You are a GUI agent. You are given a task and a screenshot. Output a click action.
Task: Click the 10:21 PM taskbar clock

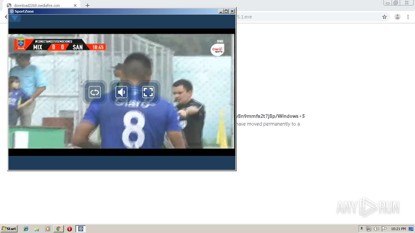pyautogui.click(x=398, y=229)
